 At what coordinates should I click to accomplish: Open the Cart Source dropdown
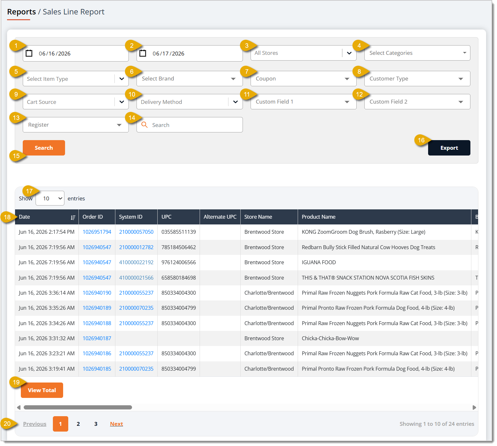(x=76, y=102)
